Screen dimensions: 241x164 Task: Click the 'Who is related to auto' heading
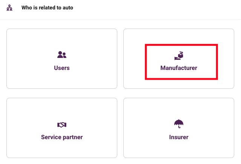coord(47,8)
